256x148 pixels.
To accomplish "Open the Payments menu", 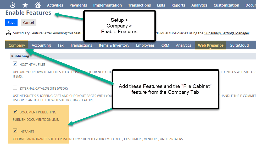I will (x=78, y=5).
